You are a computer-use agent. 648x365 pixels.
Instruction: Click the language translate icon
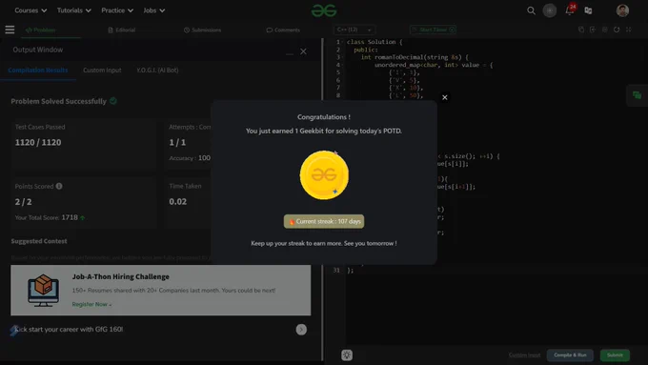pyautogui.click(x=588, y=10)
